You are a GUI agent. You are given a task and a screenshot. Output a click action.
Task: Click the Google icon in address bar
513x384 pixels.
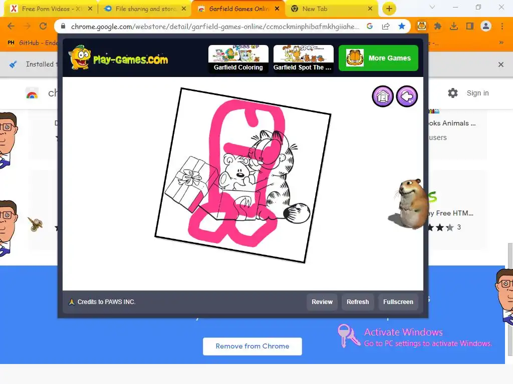tap(370, 26)
